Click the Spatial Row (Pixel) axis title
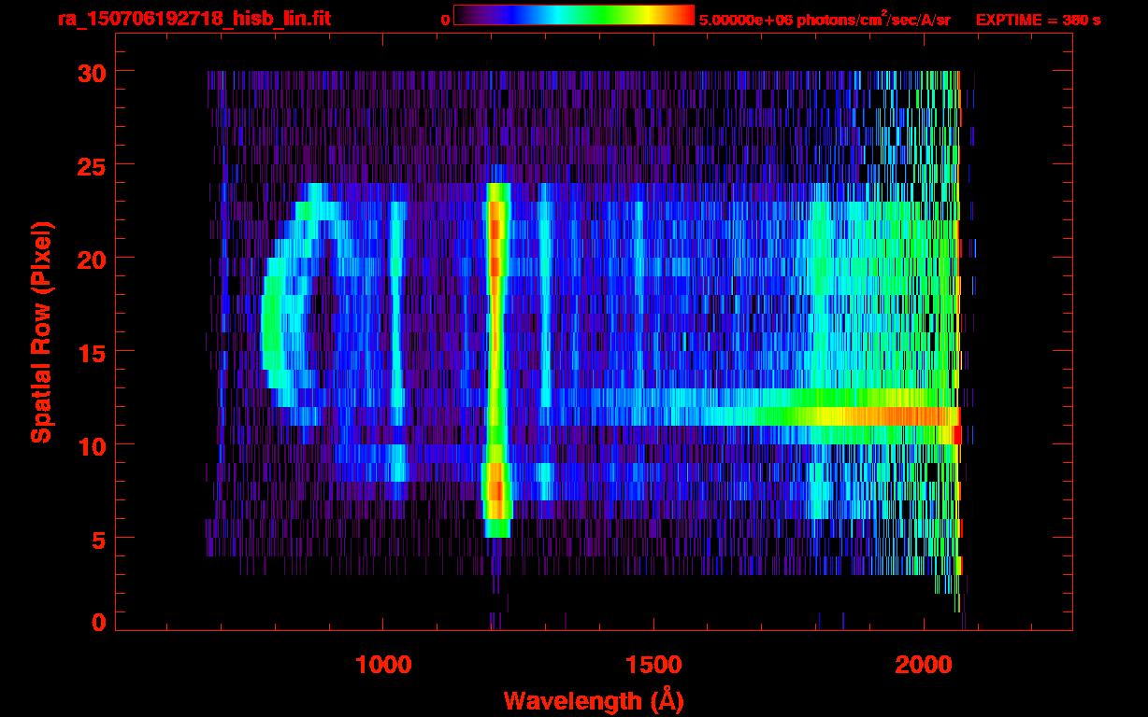1148x717 pixels. (41, 332)
